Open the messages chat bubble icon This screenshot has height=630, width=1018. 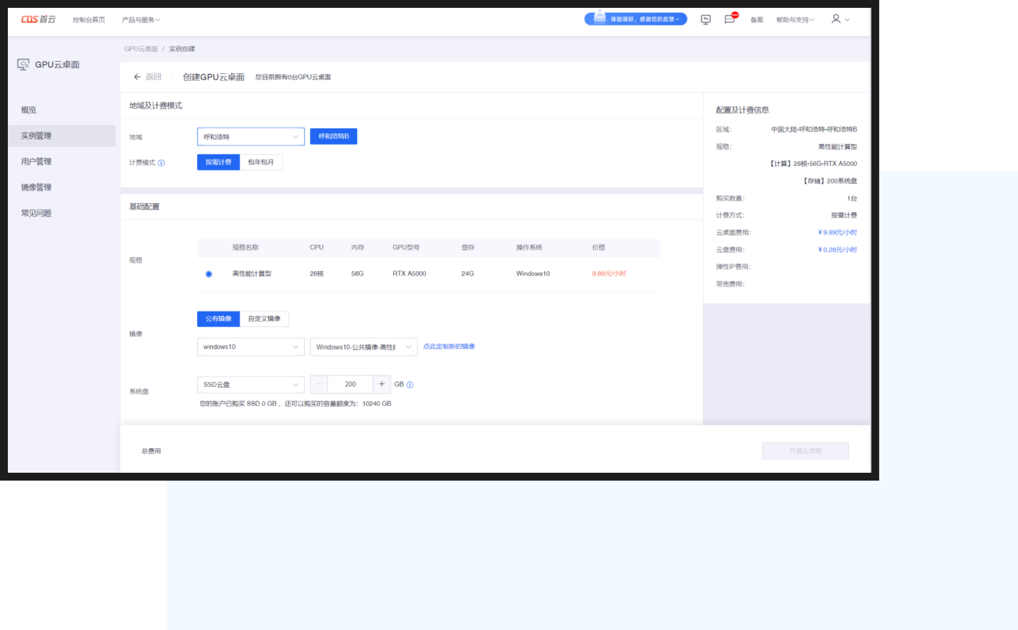coord(729,20)
